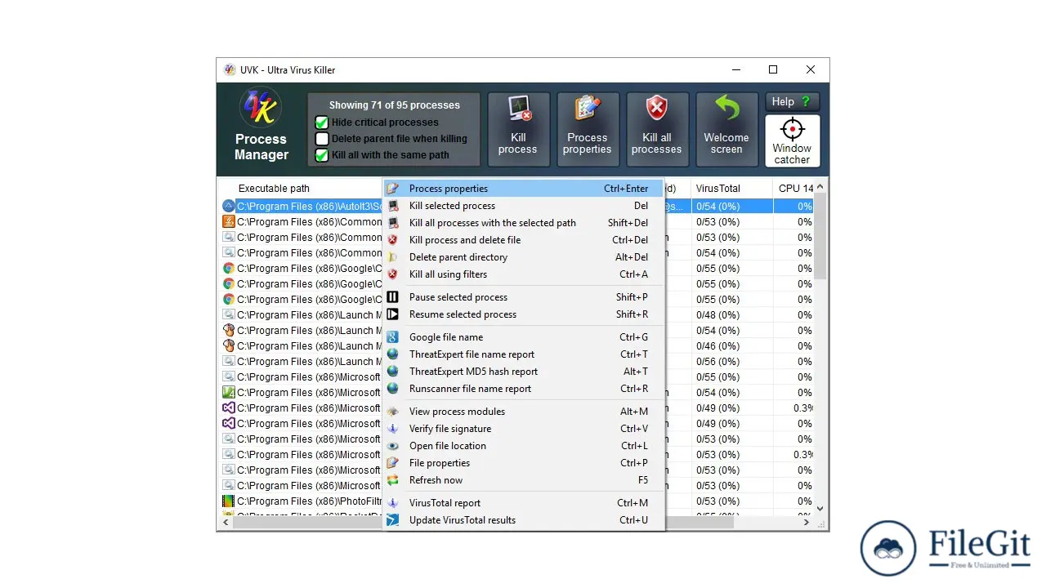Click the Resume selected process icon

point(393,314)
